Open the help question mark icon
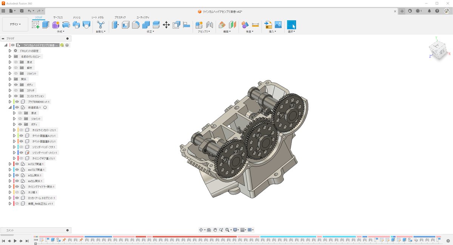 pos(437,11)
